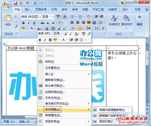Click the enclosed character (字) icon
This screenshot has width=151, height=126.
pos(53,28)
